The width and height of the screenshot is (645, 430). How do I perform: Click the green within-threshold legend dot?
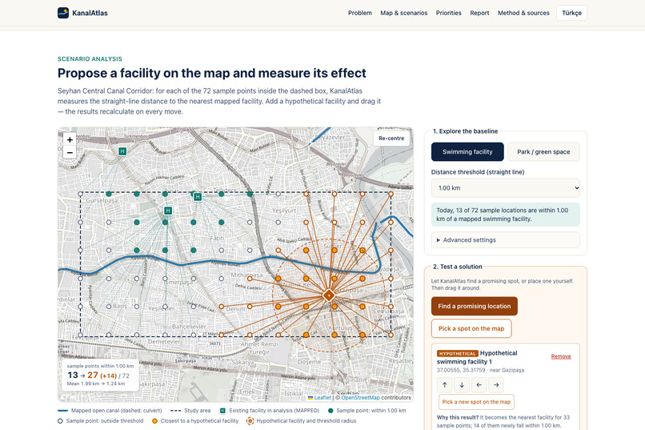click(331, 411)
